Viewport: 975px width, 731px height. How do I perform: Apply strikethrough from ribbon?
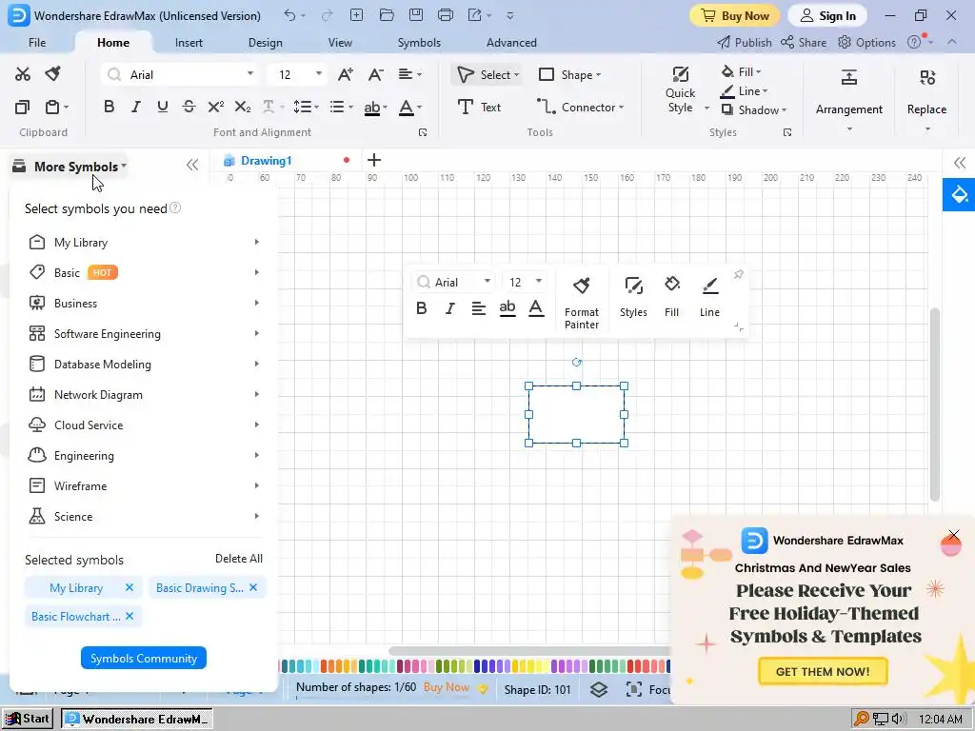pyautogui.click(x=189, y=107)
